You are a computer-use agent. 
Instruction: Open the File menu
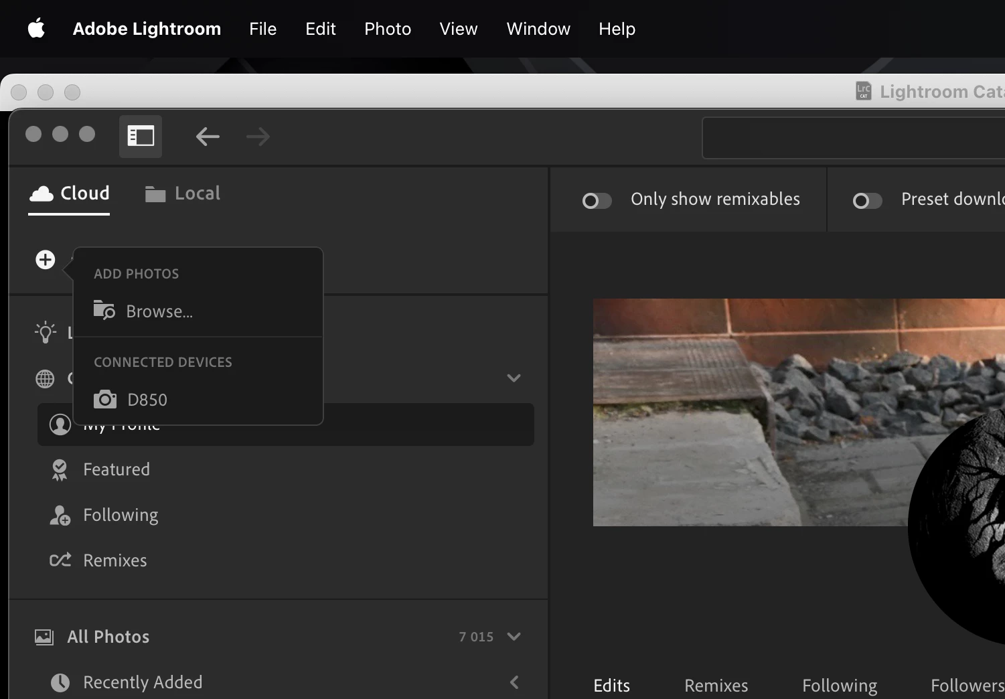[262, 29]
